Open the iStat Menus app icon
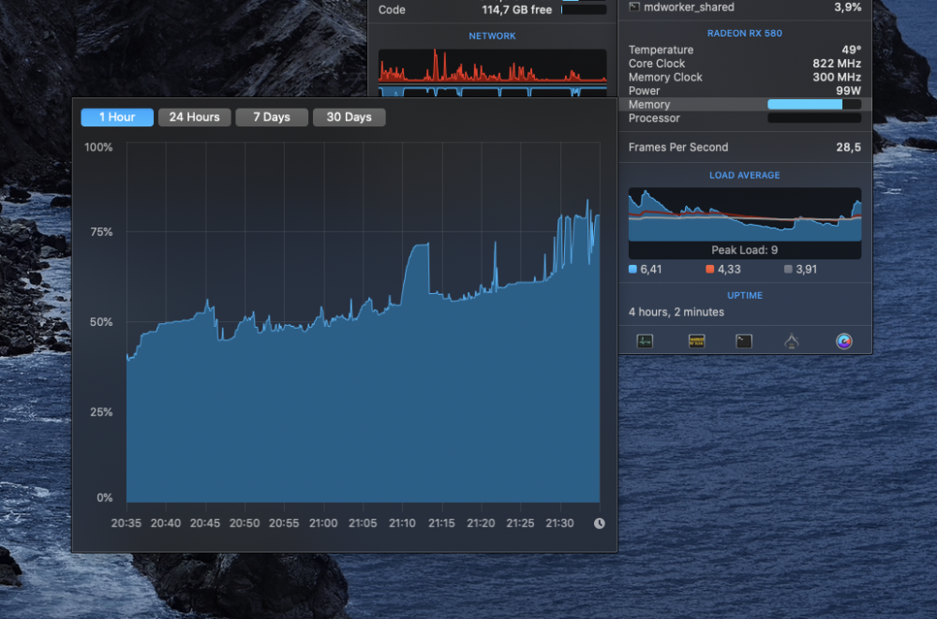Viewport: 937px width, 619px height. pyautogui.click(x=844, y=341)
